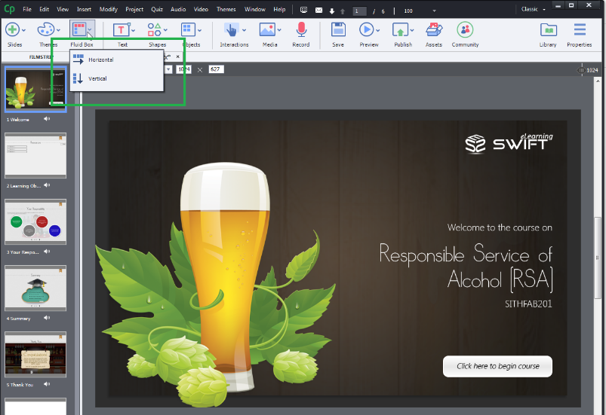Screen dimensions: 606x415
Task: Click the vertical scrollbar on stage
Action: (598, 258)
